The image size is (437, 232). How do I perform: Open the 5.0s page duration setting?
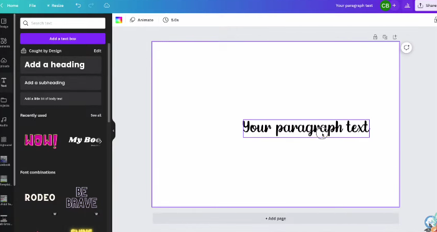pos(171,20)
